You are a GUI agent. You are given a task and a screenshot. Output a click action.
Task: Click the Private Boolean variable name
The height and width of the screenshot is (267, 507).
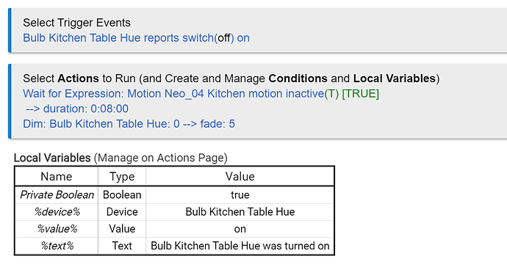pyautogui.click(x=57, y=195)
